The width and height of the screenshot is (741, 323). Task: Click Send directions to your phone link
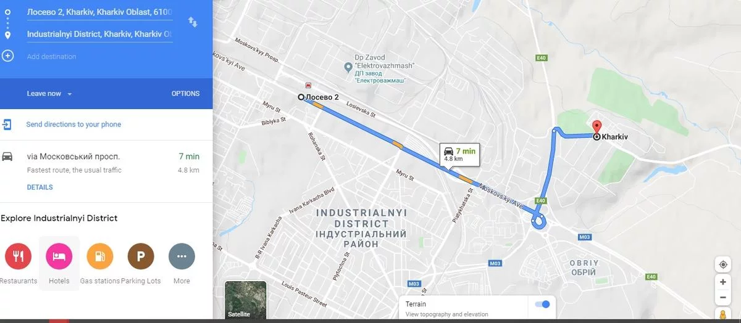[73, 125]
